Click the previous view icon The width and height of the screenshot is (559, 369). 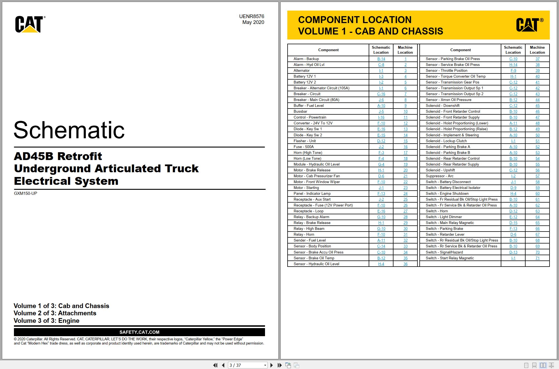(288, 365)
